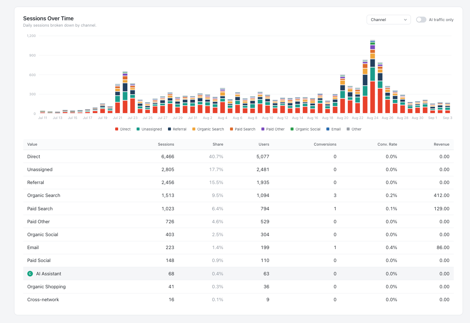
Task: Toggle Organic Search legend entry
Action: click(x=208, y=129)
